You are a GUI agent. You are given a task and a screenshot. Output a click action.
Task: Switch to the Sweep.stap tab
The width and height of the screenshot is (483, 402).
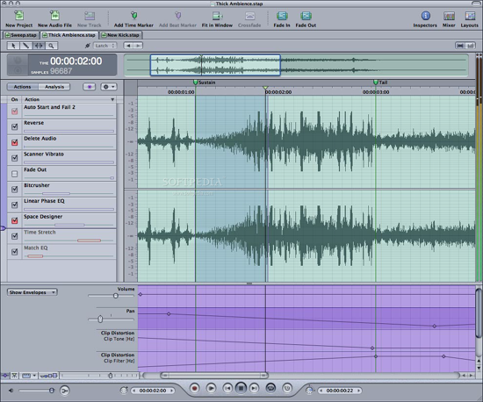click(x=21, y=35)
